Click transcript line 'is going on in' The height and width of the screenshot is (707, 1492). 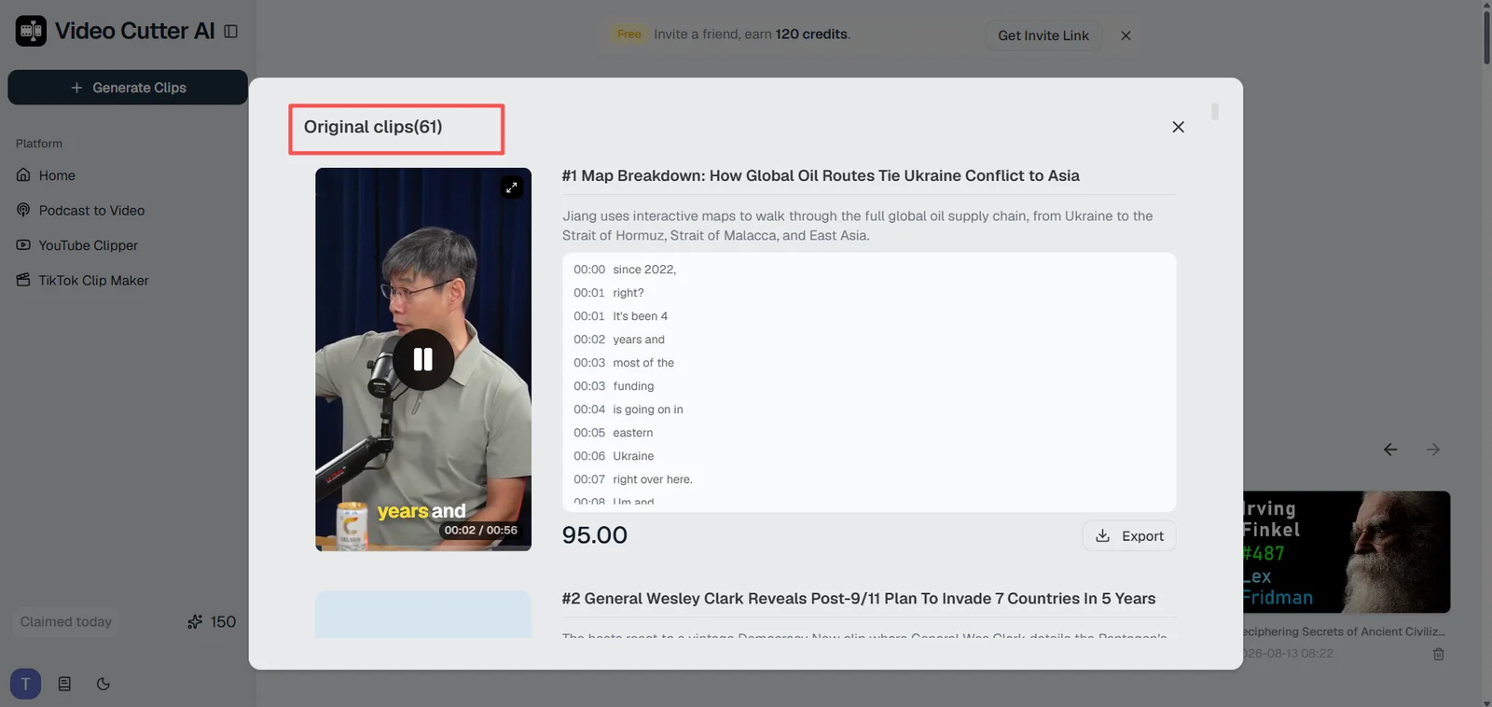click(648, 409)
